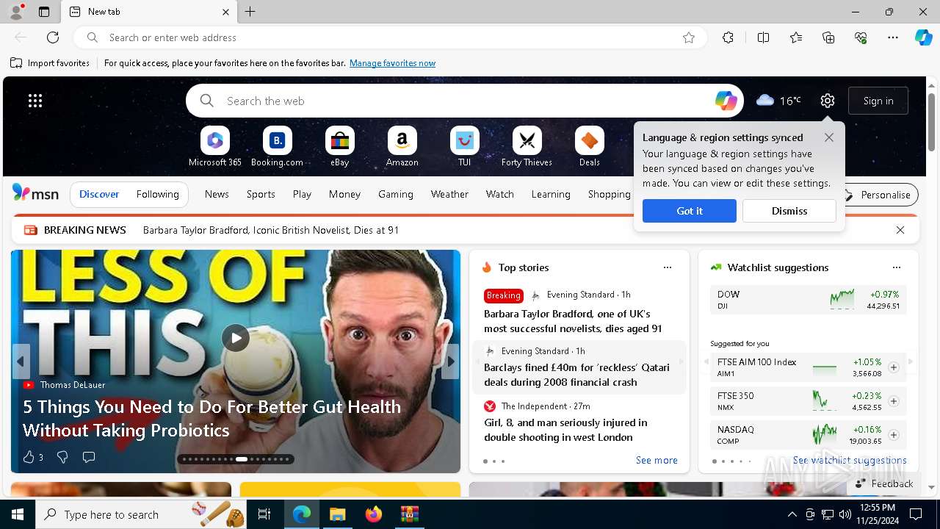Viewport: 940px width, 529px height.
Task: Play the gut health video
Action: (x=236, y=338)
